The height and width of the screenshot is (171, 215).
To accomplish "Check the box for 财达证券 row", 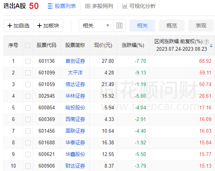I will tap(28, 166).
